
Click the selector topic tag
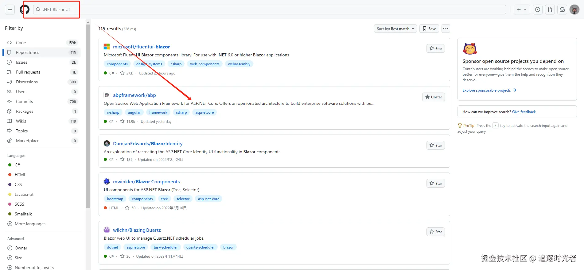pos(183,199)
